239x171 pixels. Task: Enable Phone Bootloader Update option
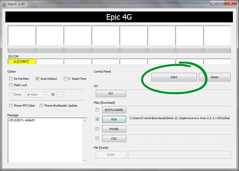tap(41, 105)
